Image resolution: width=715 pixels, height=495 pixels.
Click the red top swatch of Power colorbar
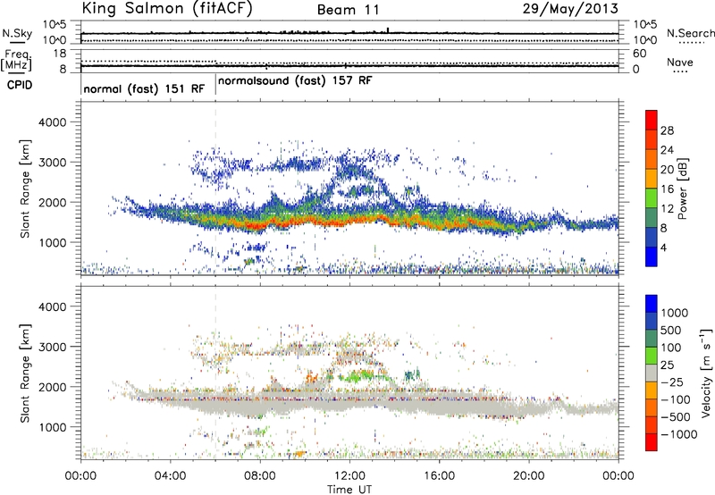(652, 120)
